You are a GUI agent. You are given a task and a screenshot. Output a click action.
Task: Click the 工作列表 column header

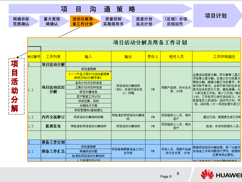coord(53,57)
